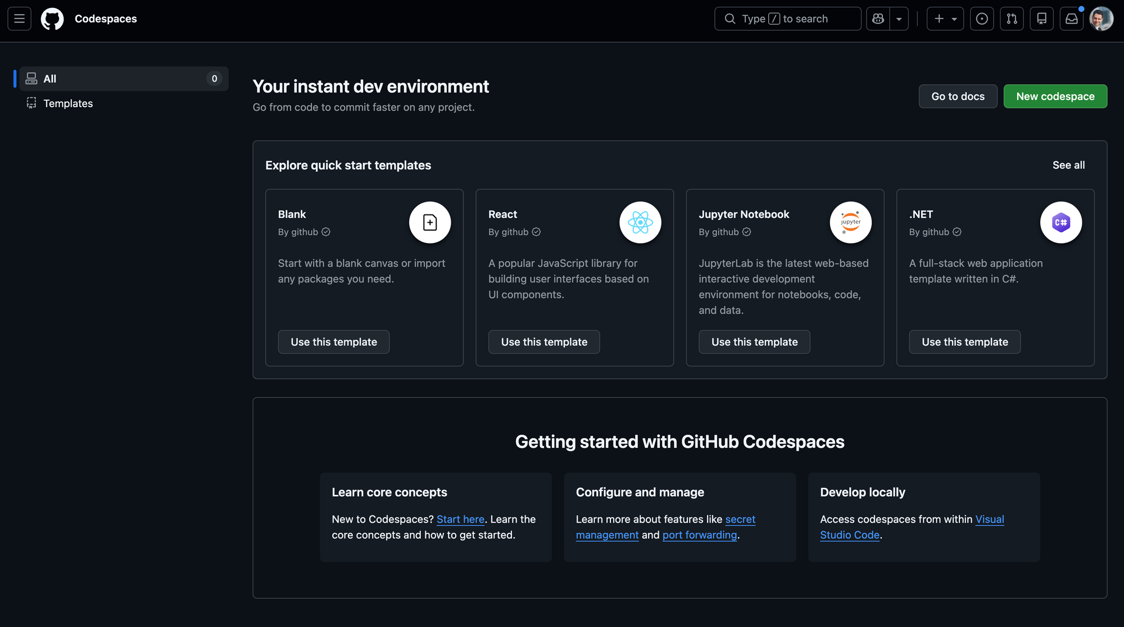The width and height of the screenshot is (1124, 627).
Task: Click the GitHub Octocat logo
Action: [52, 19]
